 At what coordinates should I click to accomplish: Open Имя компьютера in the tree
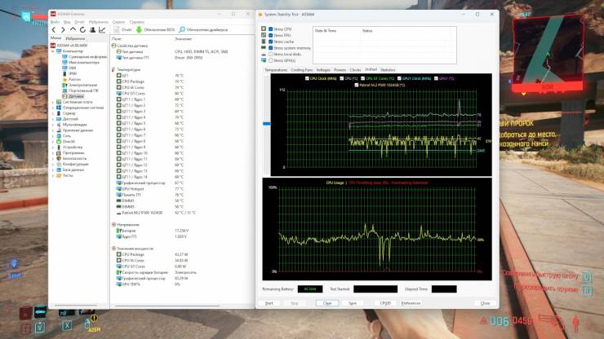(84, 62)
